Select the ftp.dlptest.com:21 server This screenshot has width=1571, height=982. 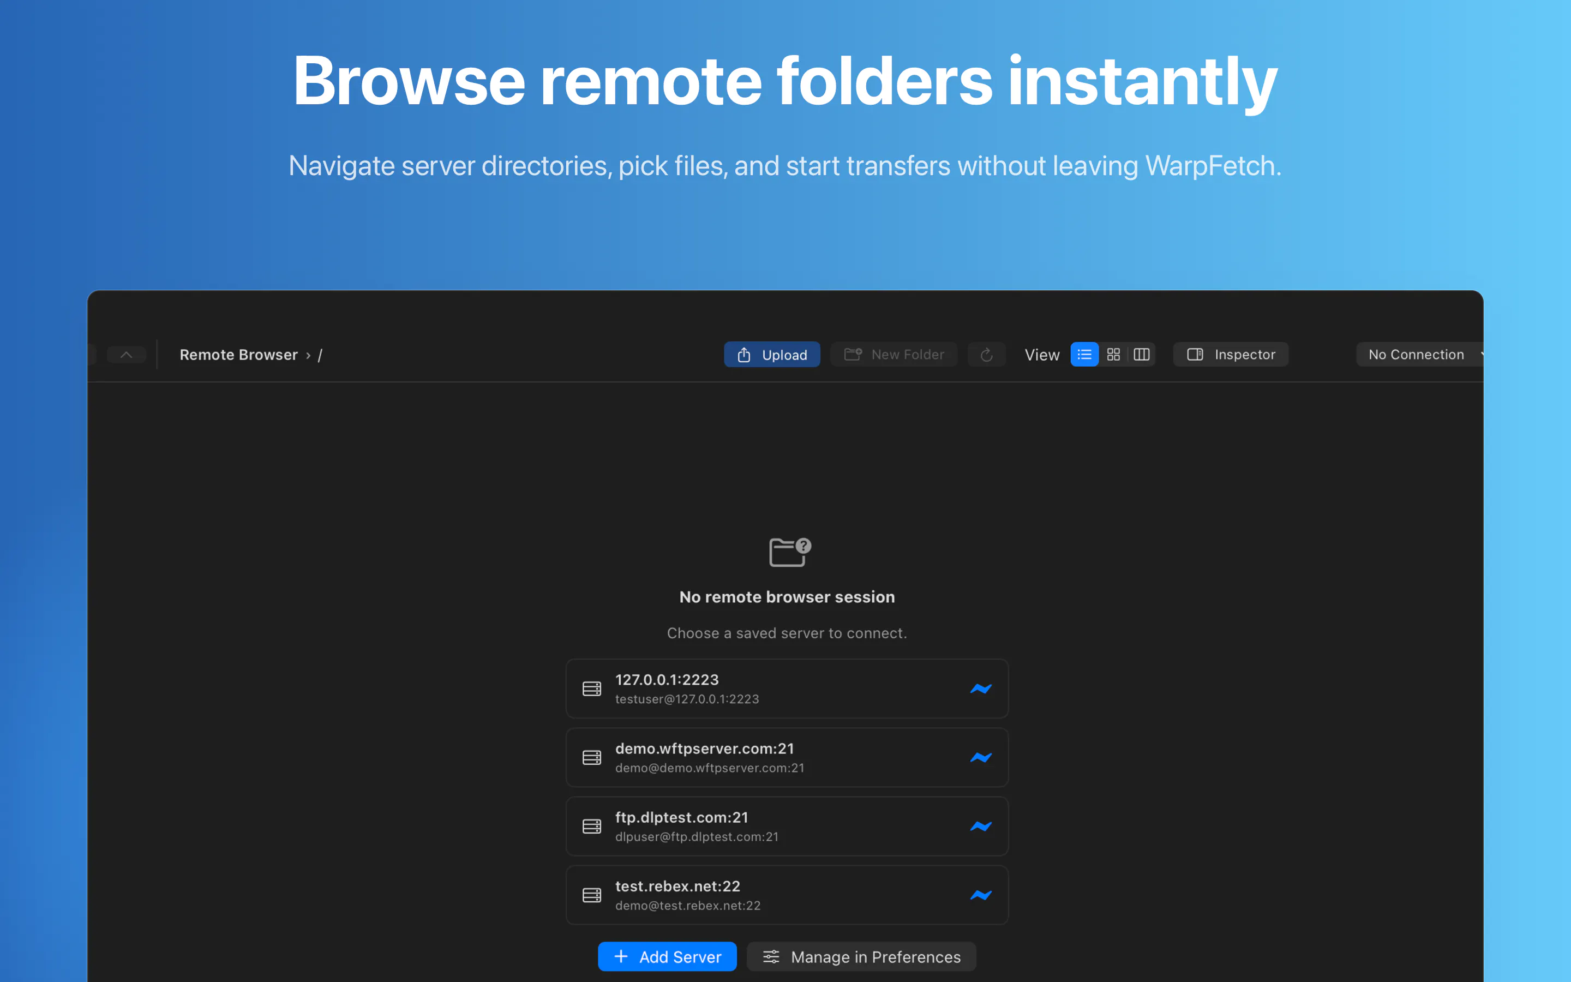click(787, 826)
